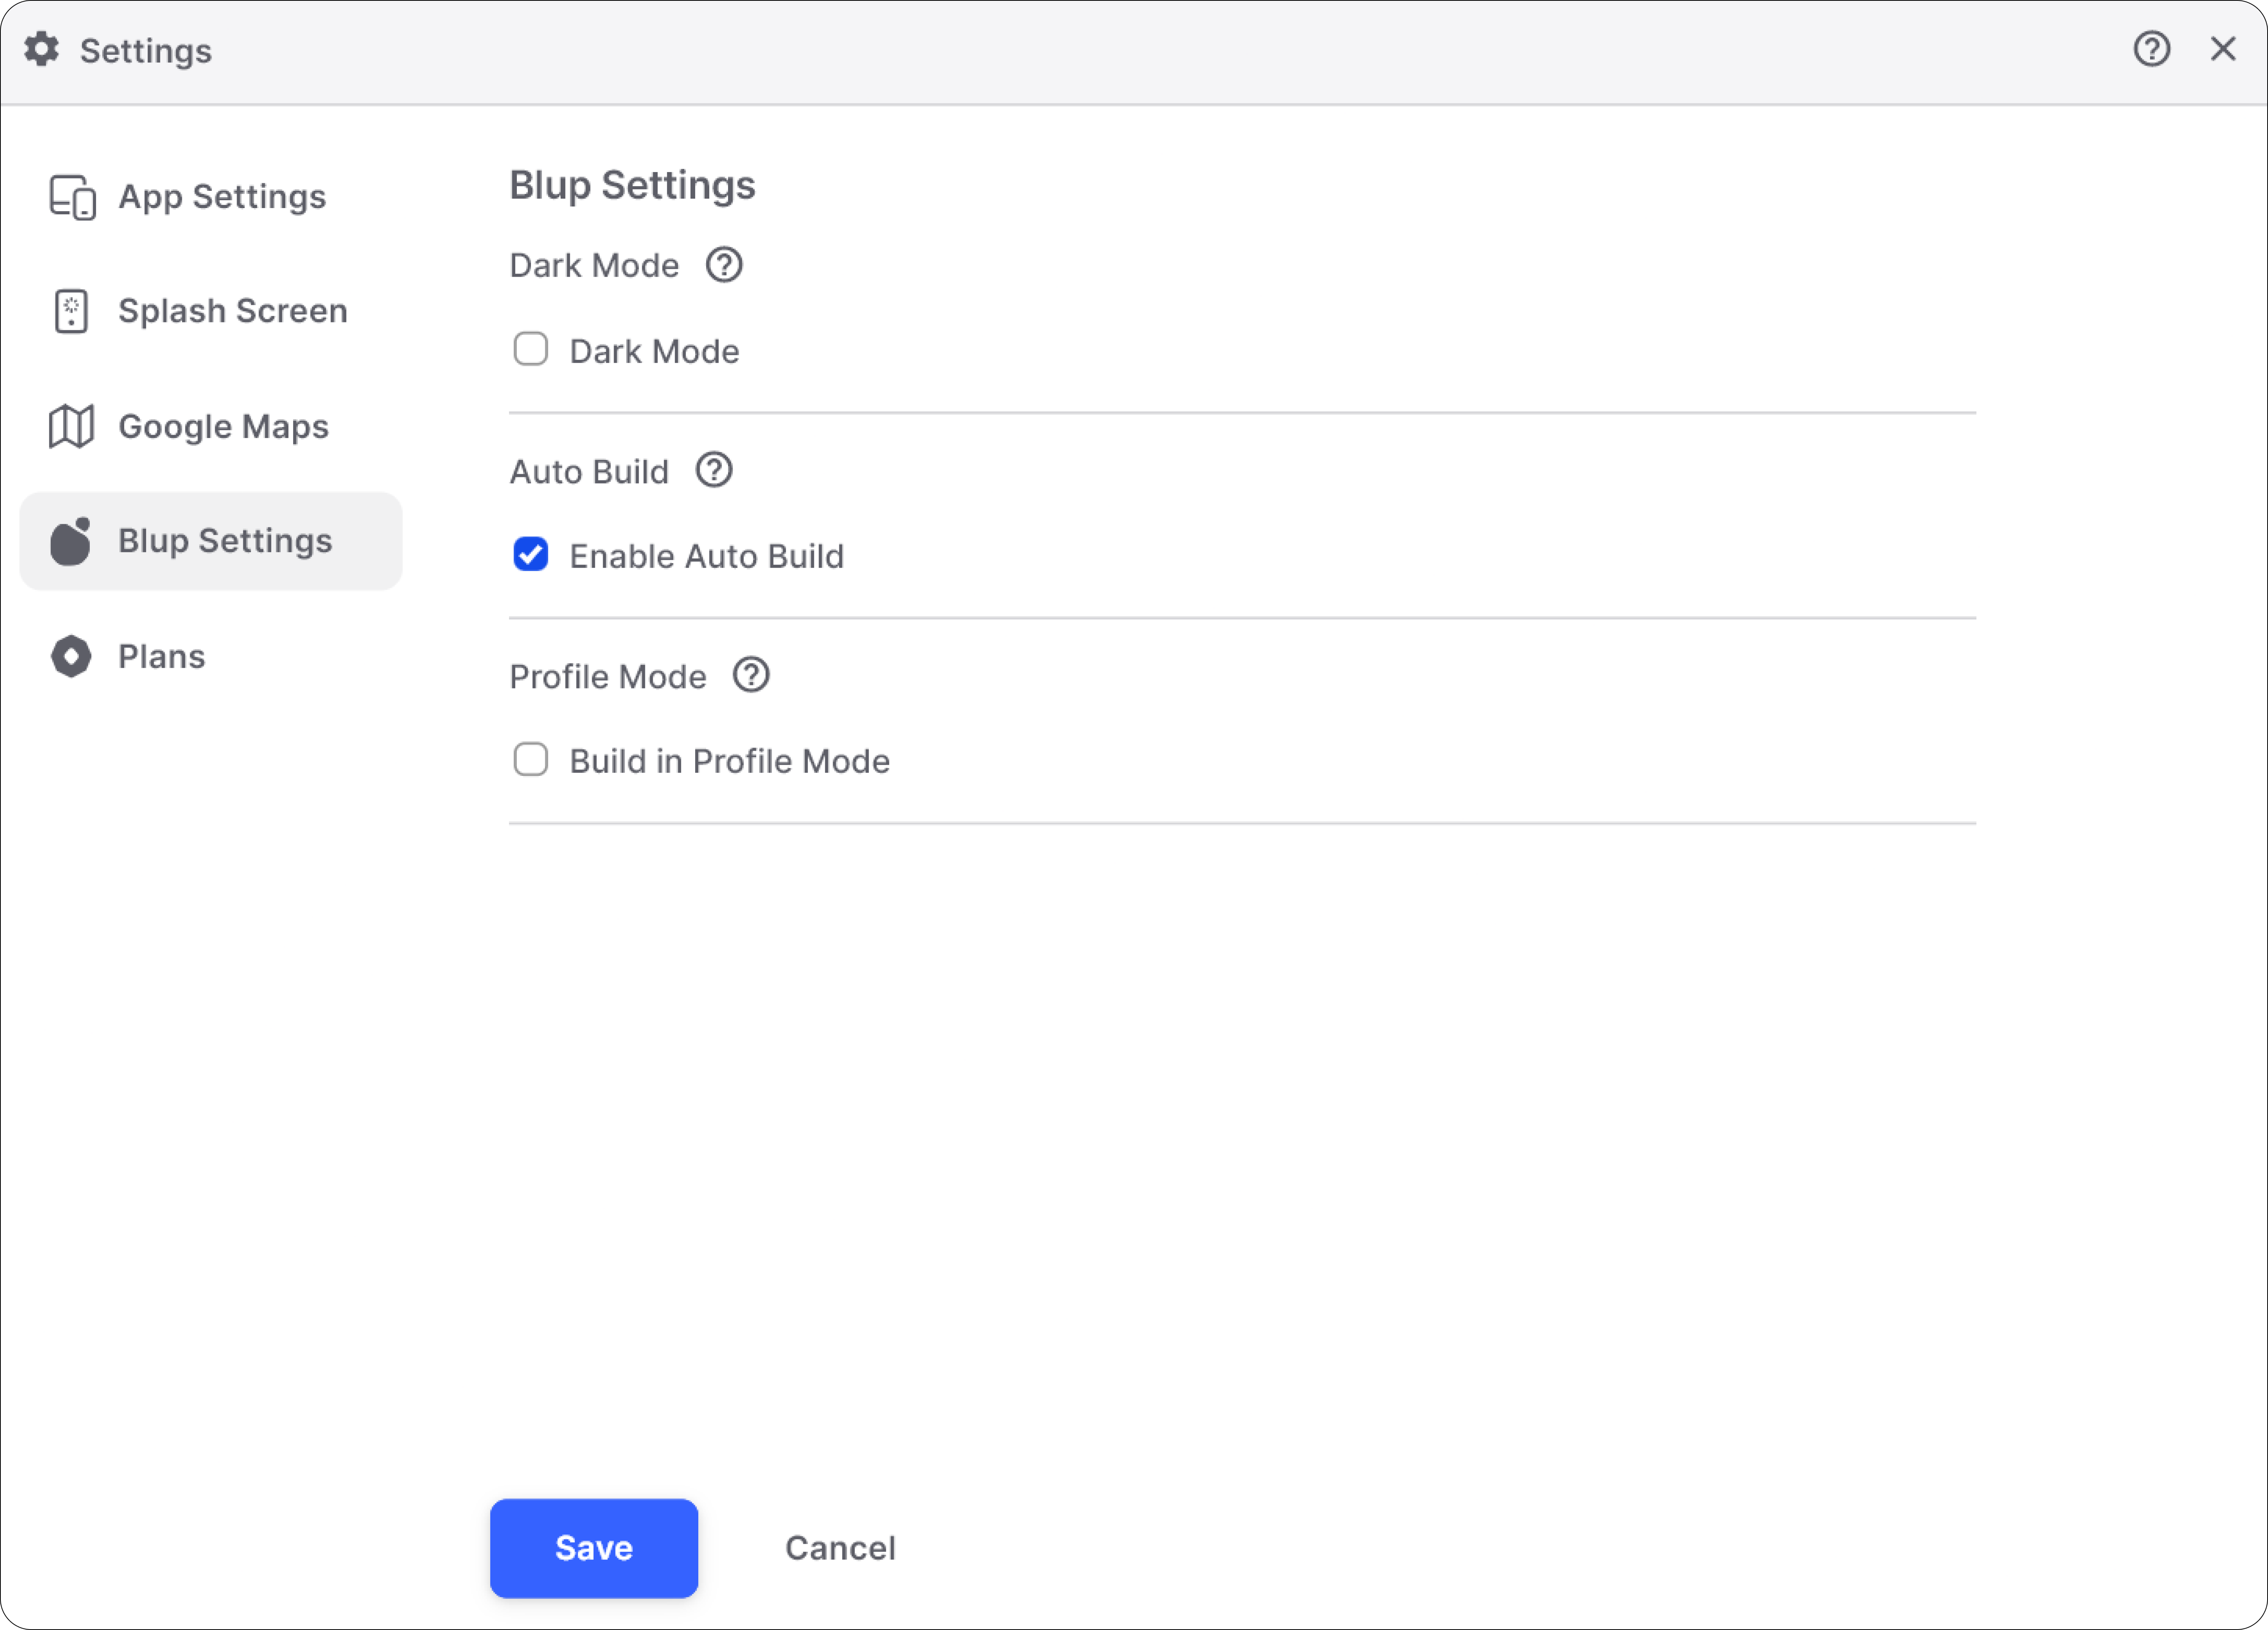This screenshot has width=2268, height=1630.
Task: Enable the Dark Mode checkbox
Action: click(x=531, y=350)
